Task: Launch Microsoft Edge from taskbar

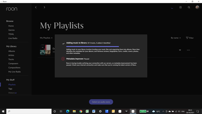Action: pos(68,111)
